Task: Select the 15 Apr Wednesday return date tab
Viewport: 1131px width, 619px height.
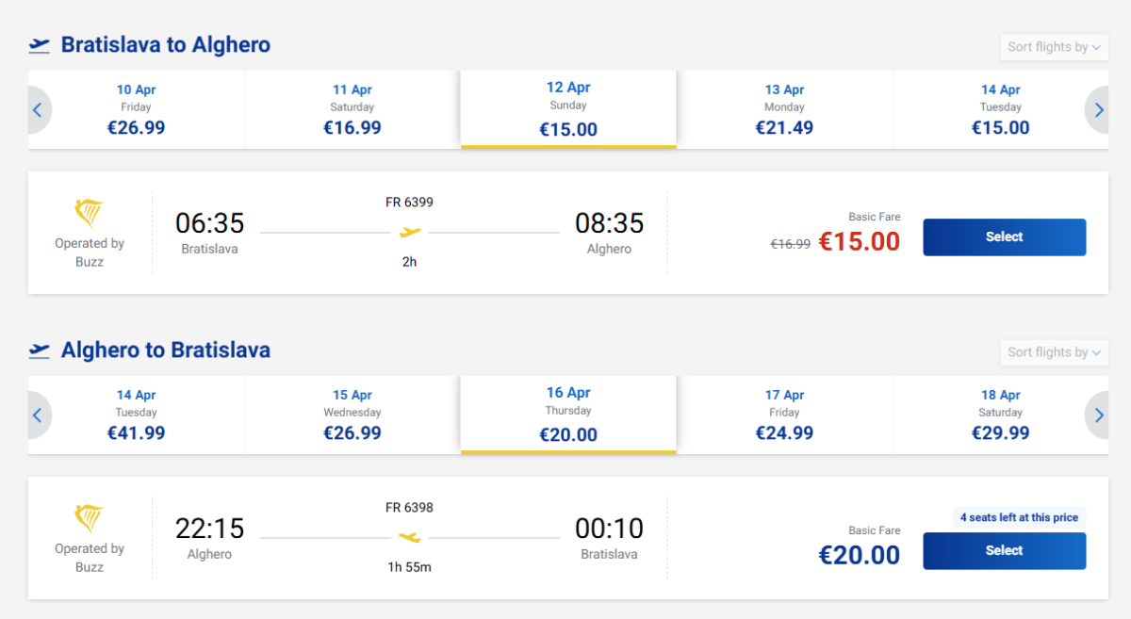Action: click(352, 415)
